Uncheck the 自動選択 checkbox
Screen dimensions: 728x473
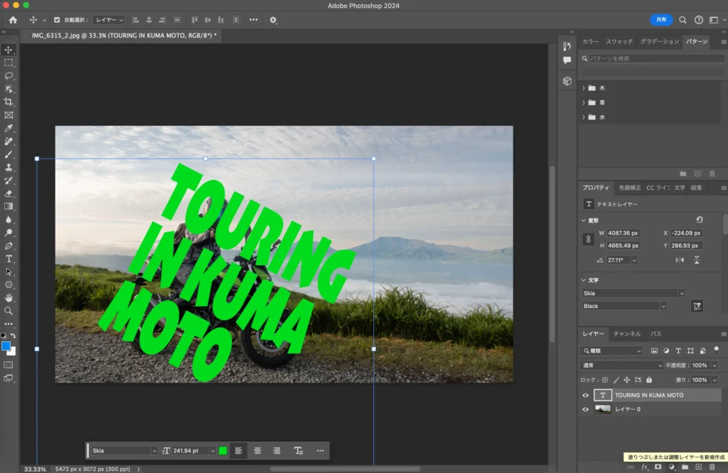point(57,20)
